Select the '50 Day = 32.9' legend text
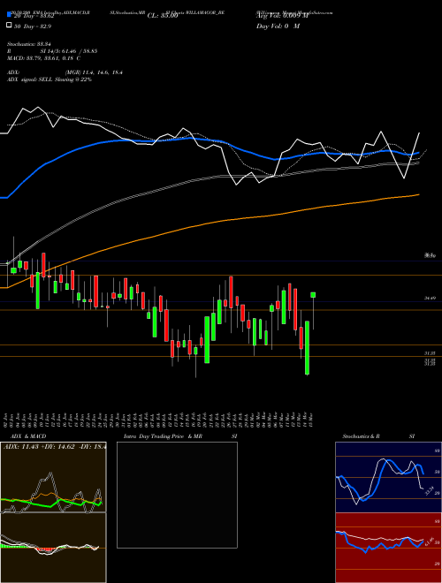This screenshot has width=442, height=583. [33, 26]
